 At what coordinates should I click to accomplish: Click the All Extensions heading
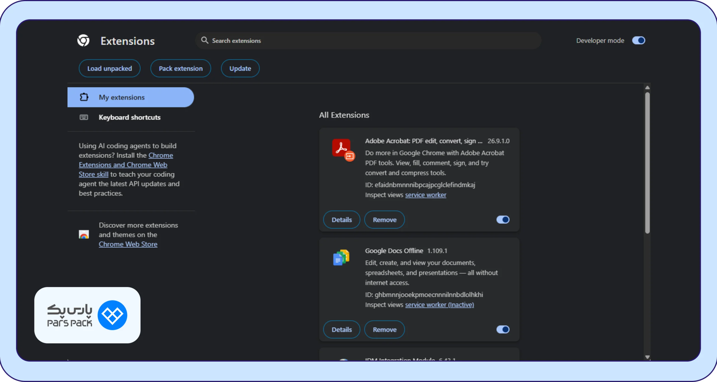[x=344, y=115]
